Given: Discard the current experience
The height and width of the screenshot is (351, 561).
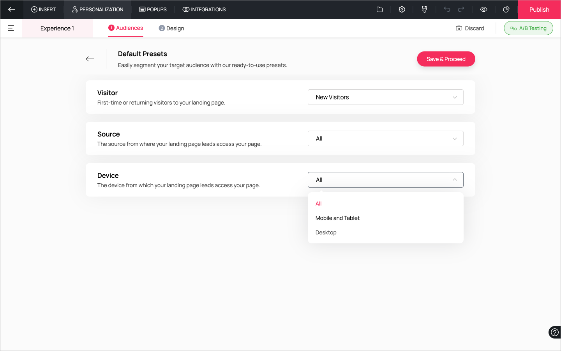Looking at the screenshot, I should coord(470,28).
